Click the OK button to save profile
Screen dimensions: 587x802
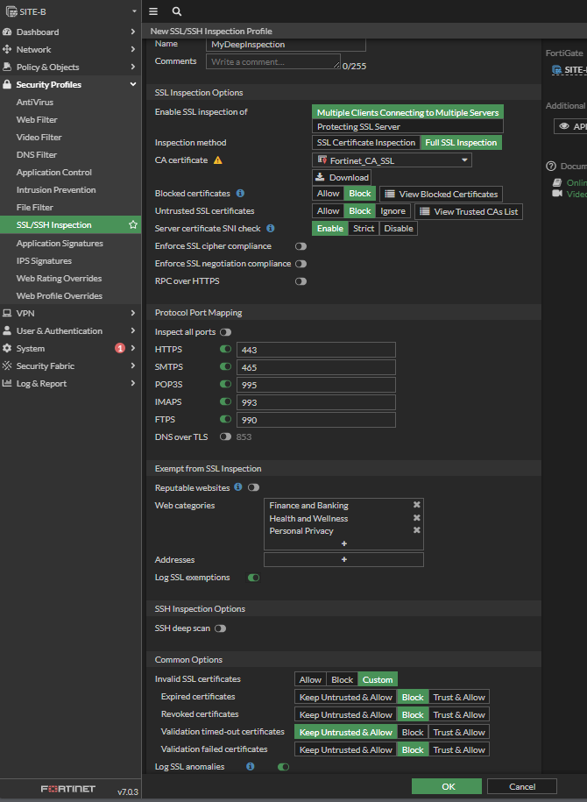click(x=447, y=786)
